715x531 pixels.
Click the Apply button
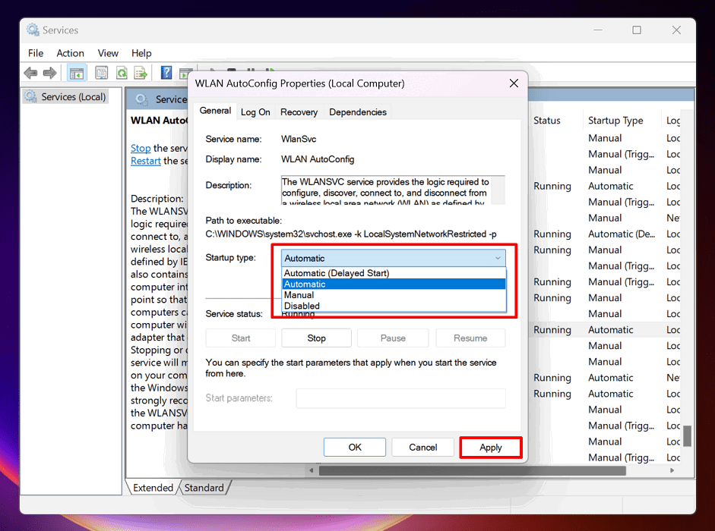[x=491, y=448]
